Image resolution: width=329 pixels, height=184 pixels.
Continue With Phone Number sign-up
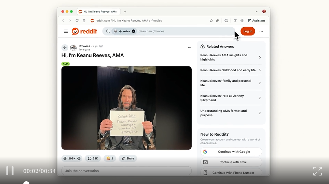[231, 172]
